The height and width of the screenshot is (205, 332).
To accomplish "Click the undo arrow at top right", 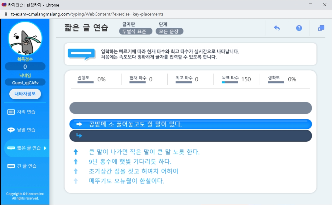I will [x=277, y=28].
